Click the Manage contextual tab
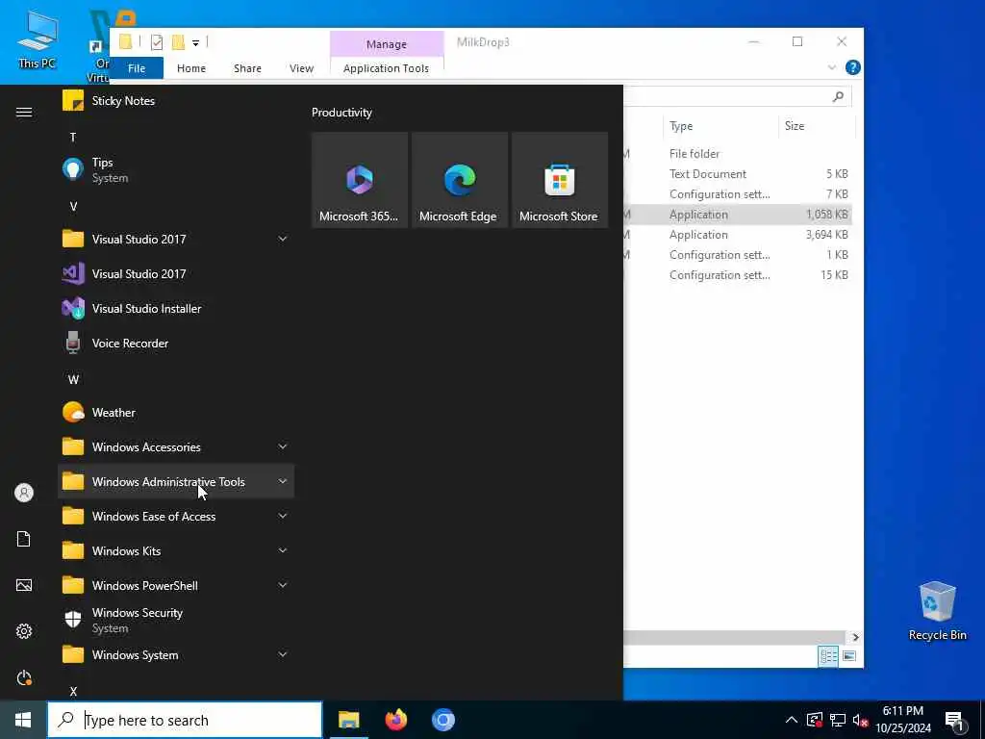 pyautogui.click(x=387, y=44)
